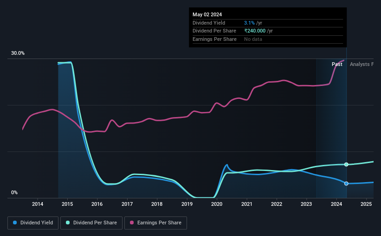
Task: Click the May 02 2024 tooltip date
Action: click(207, 14)
